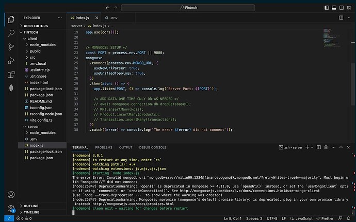
Task: Switch to the PROBLEMS panel tab
Action: coord(103,147)
